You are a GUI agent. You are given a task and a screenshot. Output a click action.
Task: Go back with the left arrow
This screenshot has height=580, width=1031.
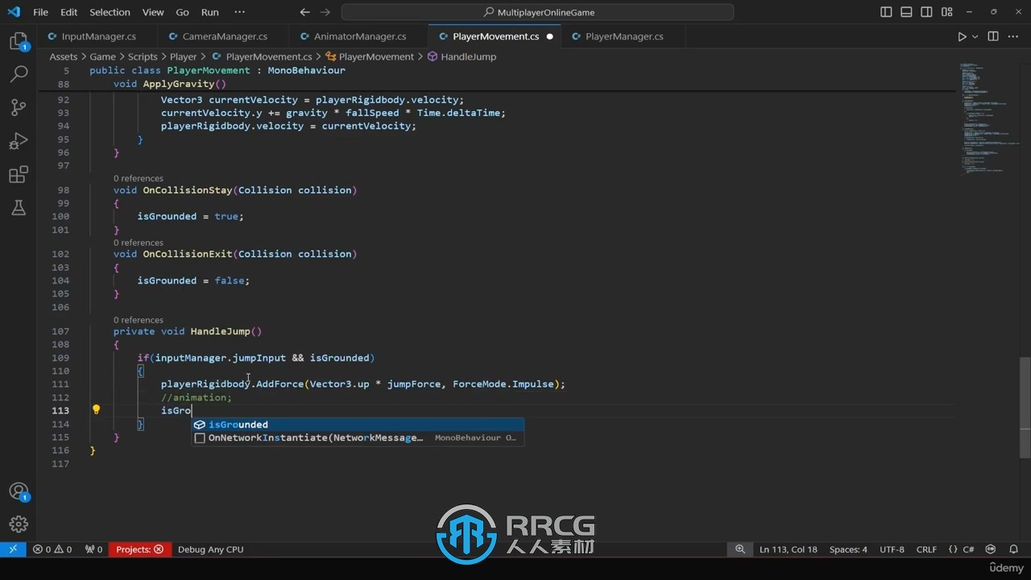304,12
